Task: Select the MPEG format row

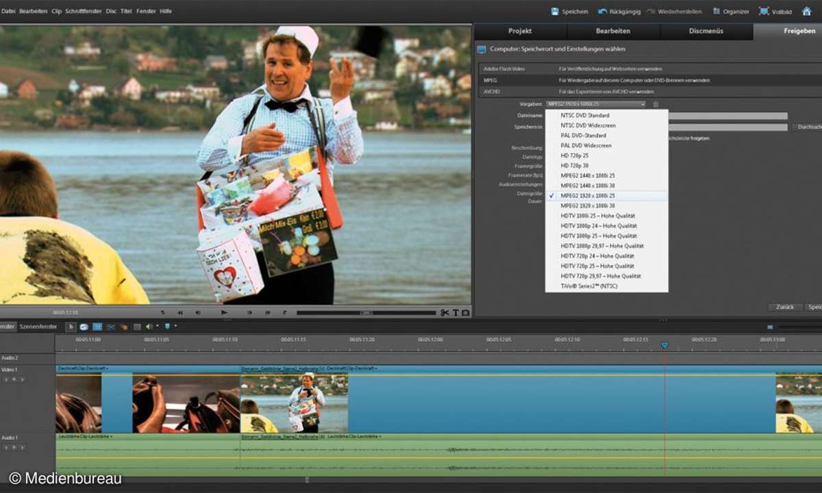Action: 649,80
